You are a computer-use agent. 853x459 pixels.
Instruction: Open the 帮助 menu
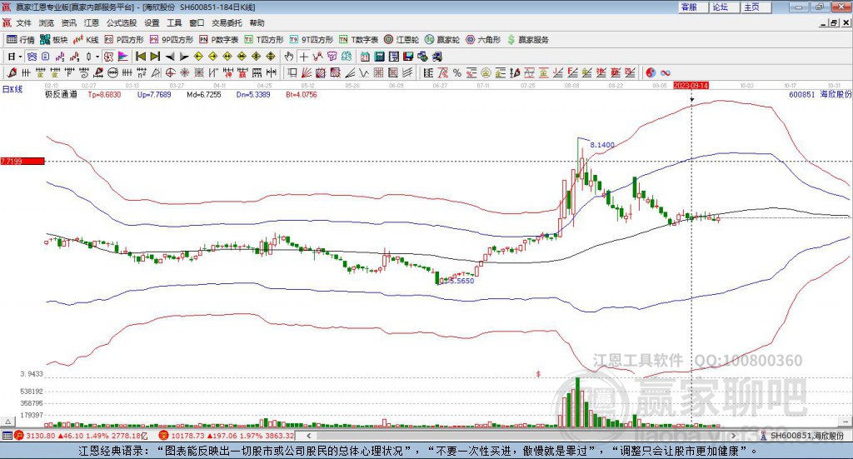[257, 22]
